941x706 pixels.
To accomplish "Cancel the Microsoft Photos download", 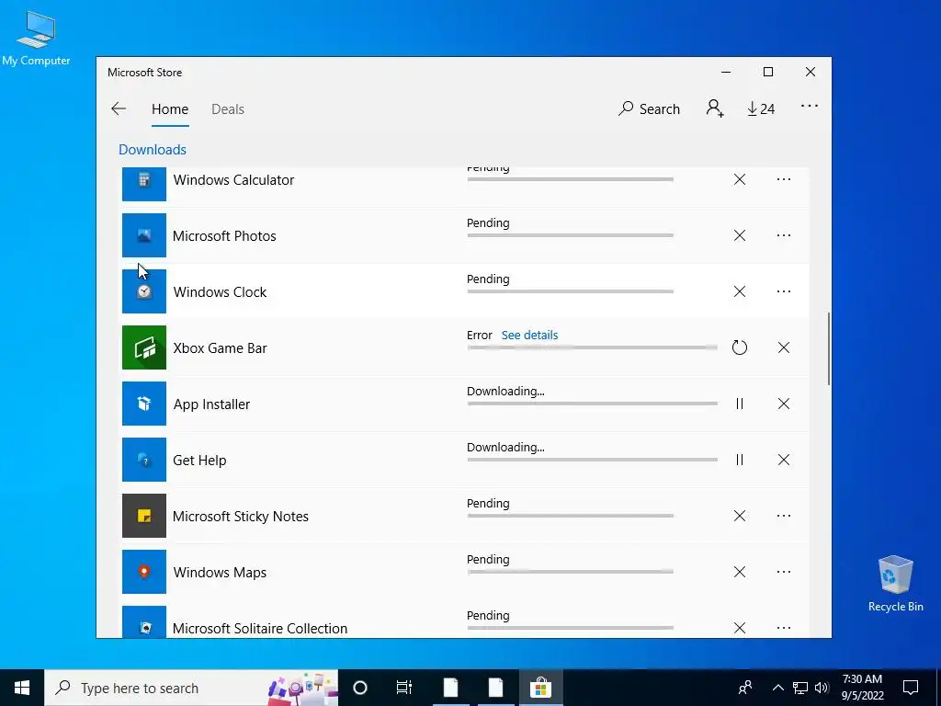I will coord(740,235).
